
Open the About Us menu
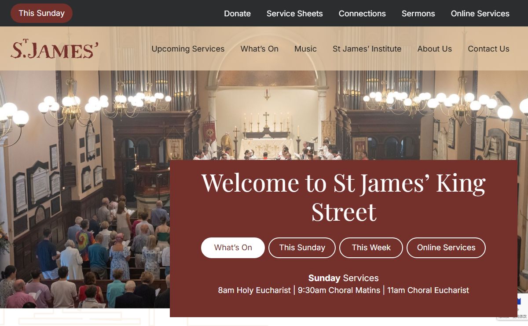[x=435, y=49]
